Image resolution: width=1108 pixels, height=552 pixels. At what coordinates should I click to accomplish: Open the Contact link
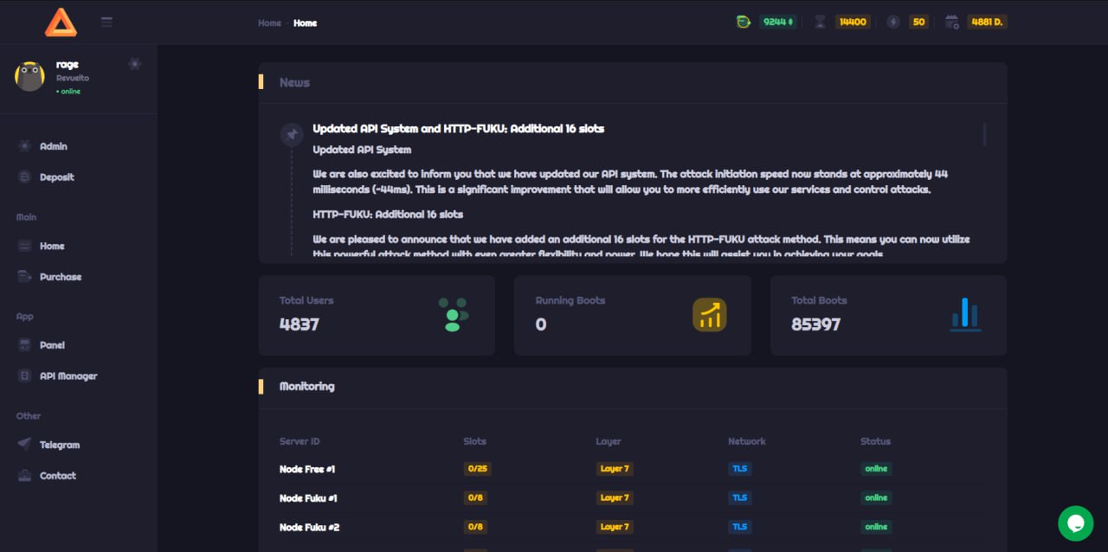tap(57, 476)
